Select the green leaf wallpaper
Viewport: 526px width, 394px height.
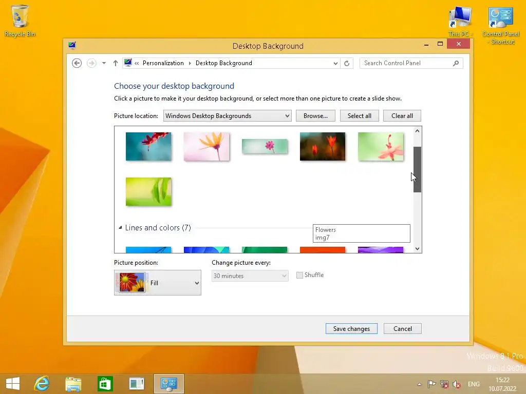148,192
